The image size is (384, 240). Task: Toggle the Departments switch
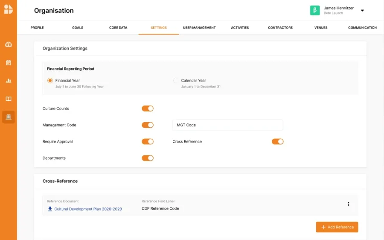pos(148,158)
